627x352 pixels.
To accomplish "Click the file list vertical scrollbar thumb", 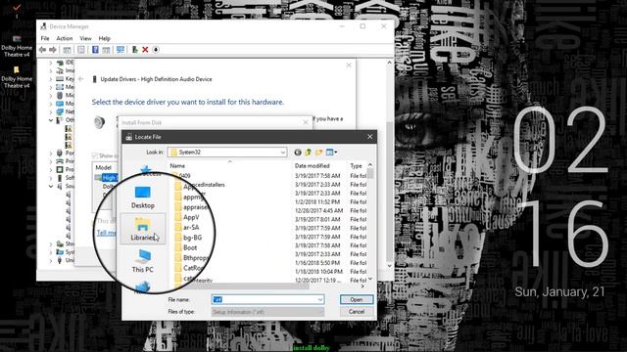I will [x=370, y=173].
